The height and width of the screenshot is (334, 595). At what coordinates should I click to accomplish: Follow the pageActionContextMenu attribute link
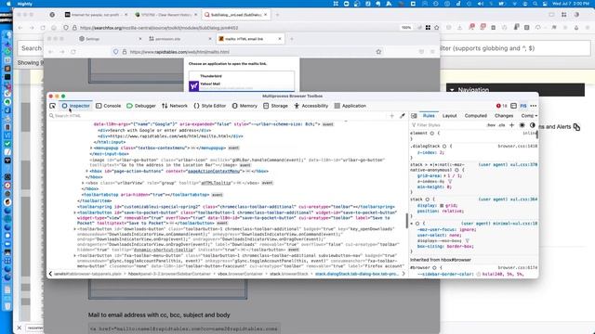click(x=214, y=171)
